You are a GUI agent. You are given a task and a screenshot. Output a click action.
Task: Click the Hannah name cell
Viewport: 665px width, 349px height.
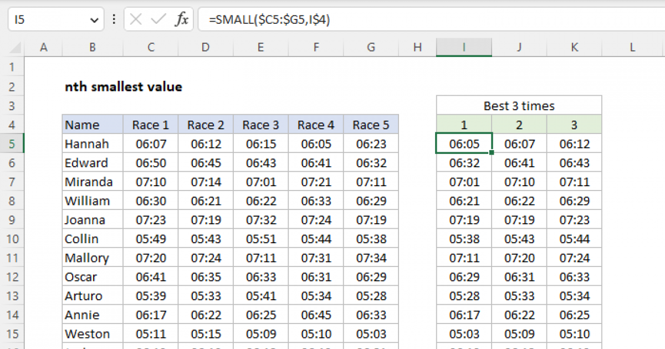92,144
